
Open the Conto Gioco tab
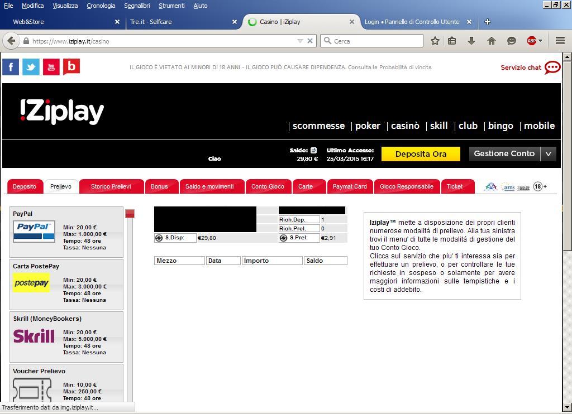pos(268,186)
